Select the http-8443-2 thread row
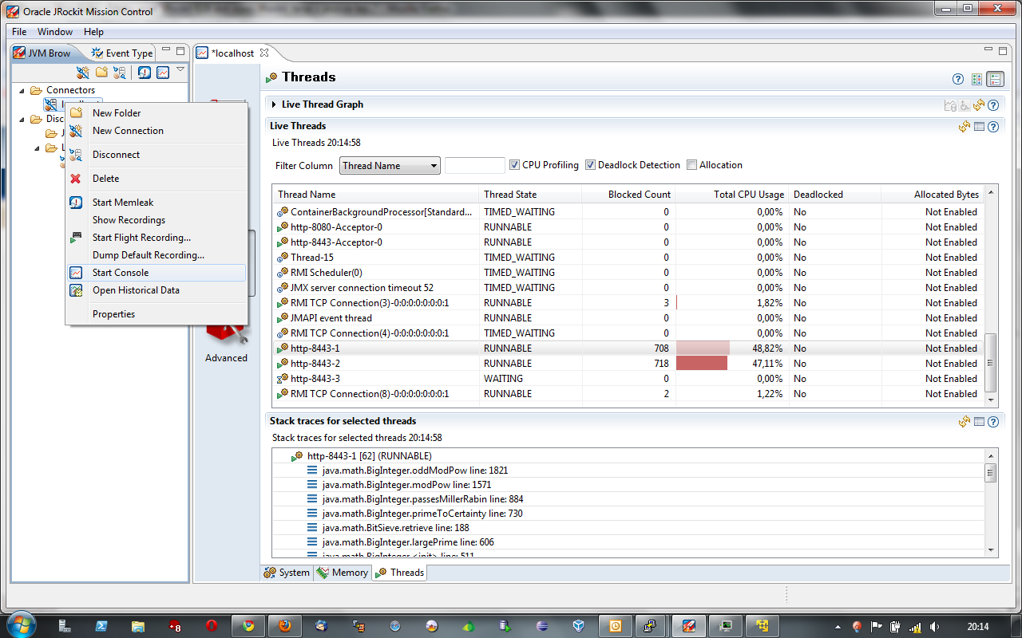 click(x=628, y=364)
